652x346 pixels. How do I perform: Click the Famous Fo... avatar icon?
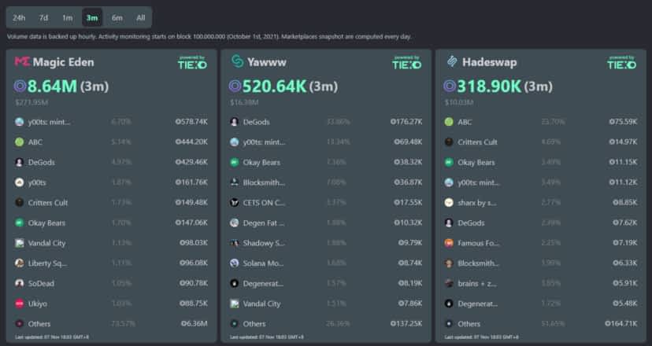tap(449, 243)
